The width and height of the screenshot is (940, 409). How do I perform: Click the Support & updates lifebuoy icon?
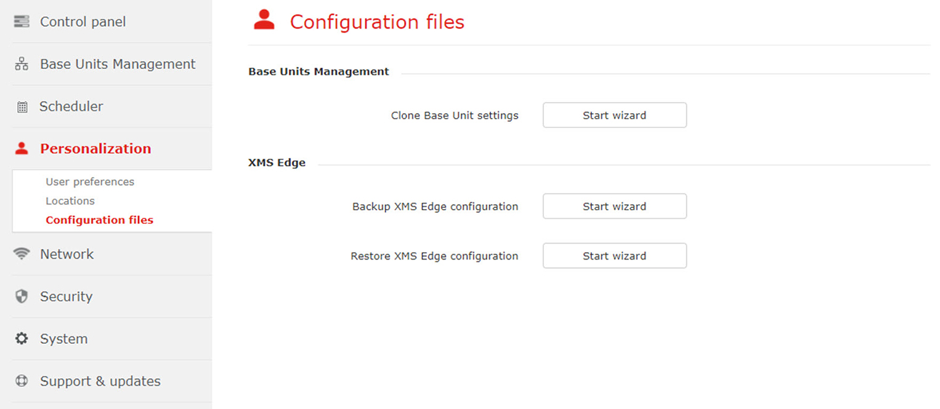click(x=22, y=381)
